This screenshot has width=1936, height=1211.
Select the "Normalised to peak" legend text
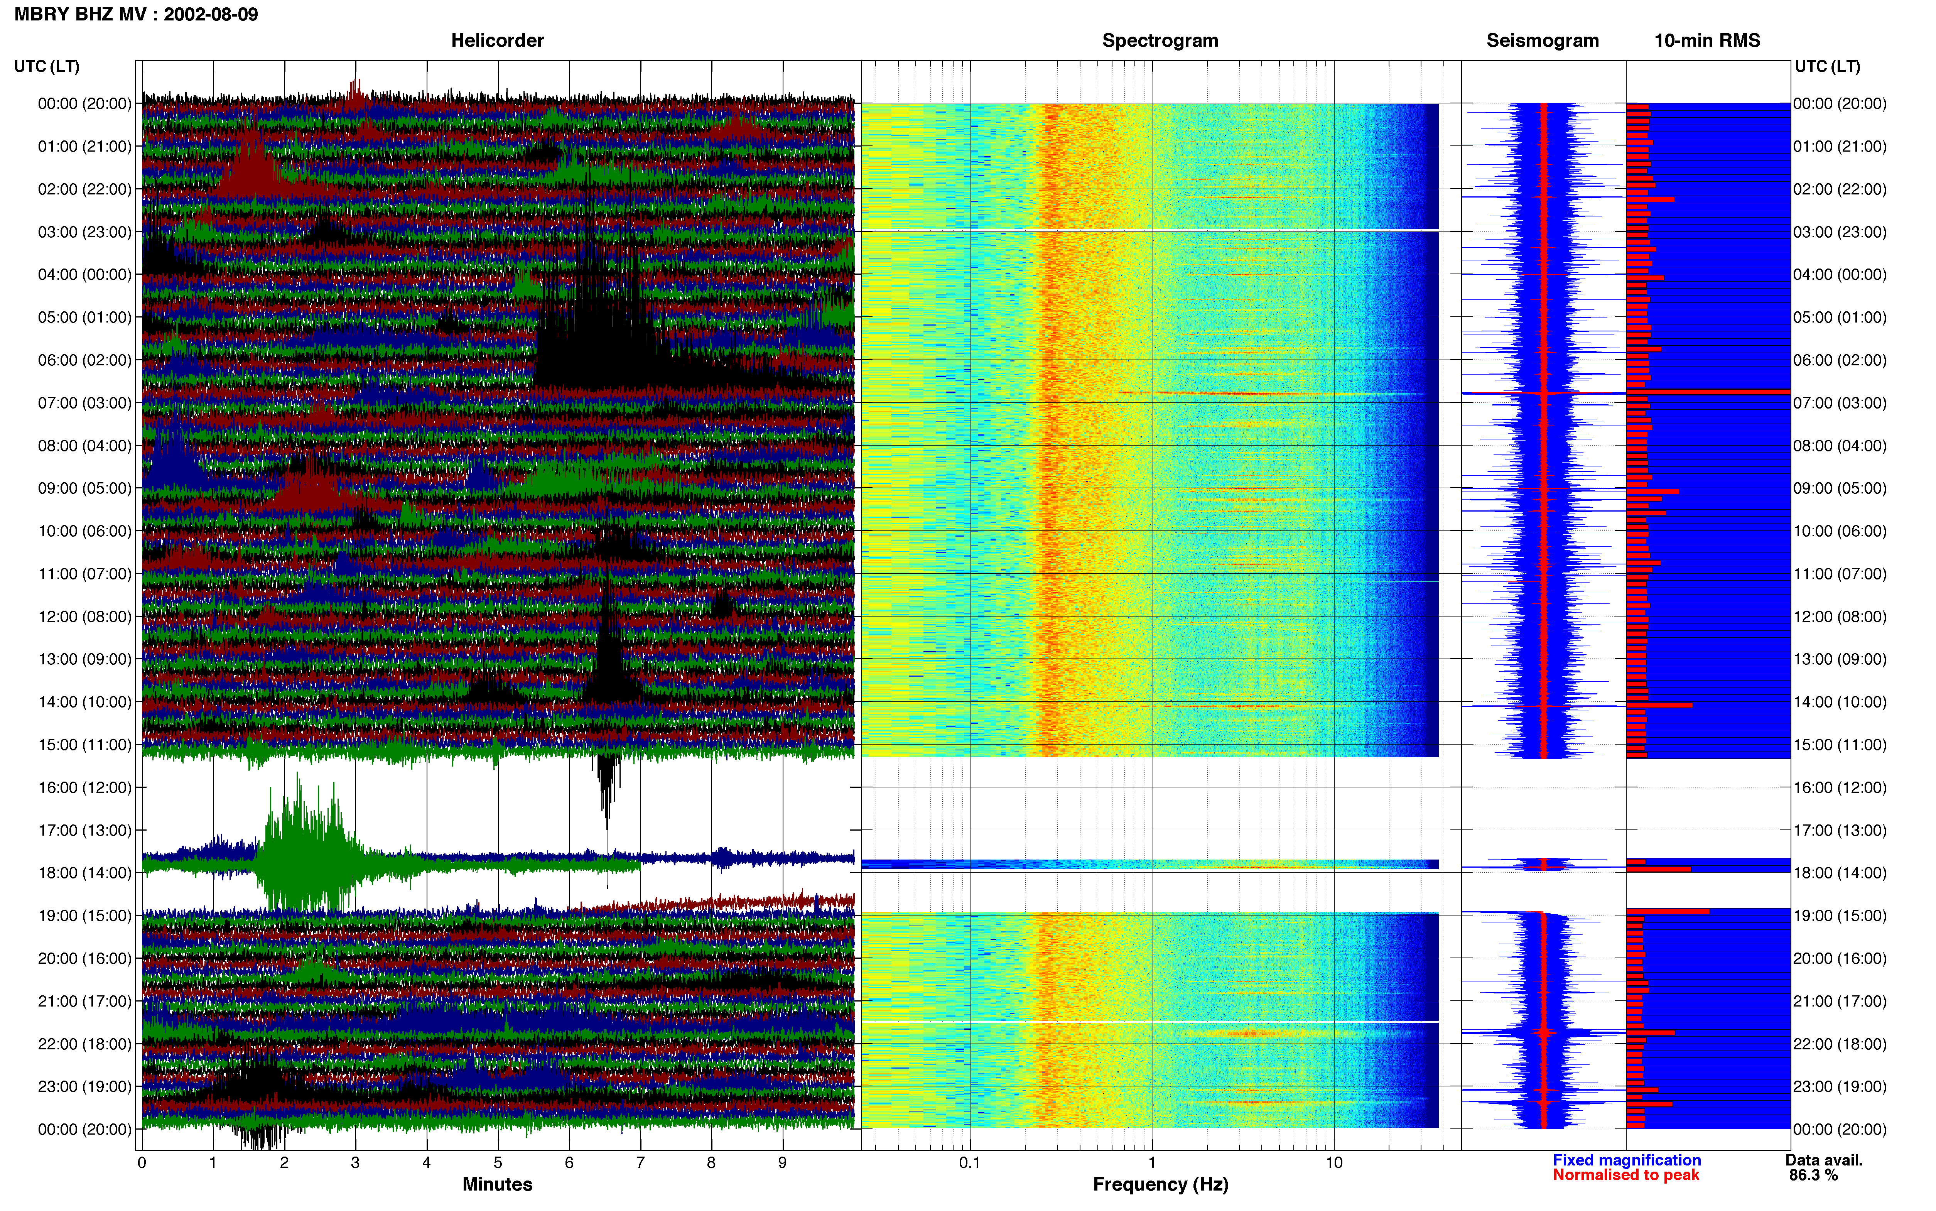1625,1175
